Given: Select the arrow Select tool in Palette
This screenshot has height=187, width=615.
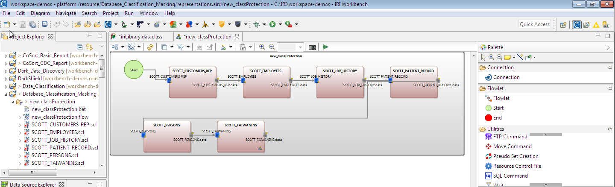Looking at the screenshot, I should click(483, 57).
